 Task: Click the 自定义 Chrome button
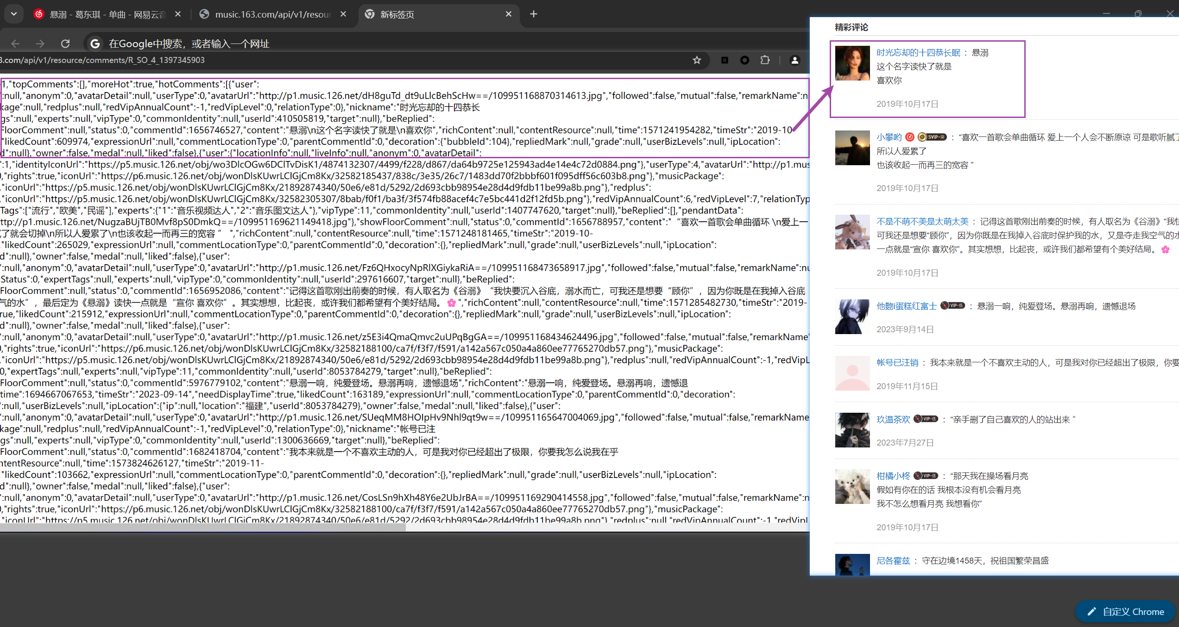click(1125, 612)
